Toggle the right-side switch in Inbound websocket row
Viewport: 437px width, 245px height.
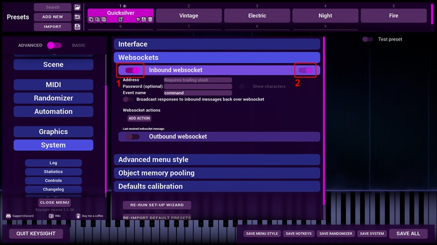pyautogui.click(x=306, y=71)
